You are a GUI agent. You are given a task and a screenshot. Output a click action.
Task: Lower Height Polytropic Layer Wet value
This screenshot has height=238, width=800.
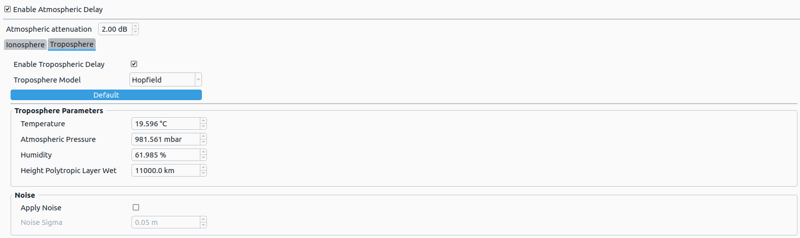tap(203, 173)
